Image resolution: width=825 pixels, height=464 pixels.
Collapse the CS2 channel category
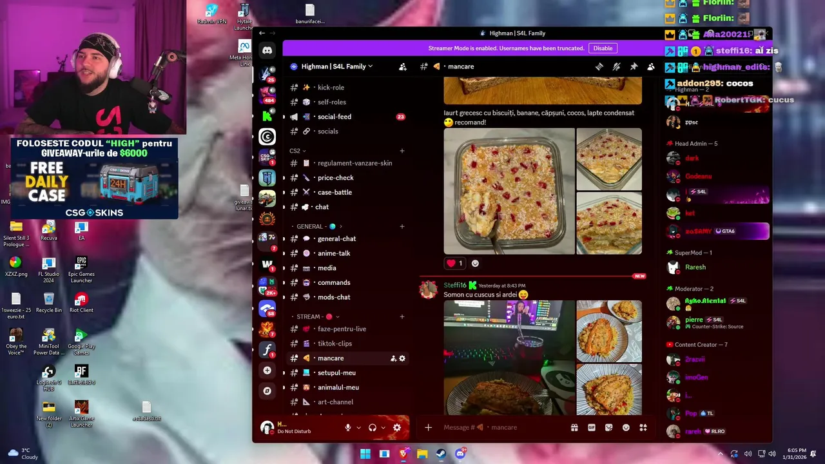(297, 151)
